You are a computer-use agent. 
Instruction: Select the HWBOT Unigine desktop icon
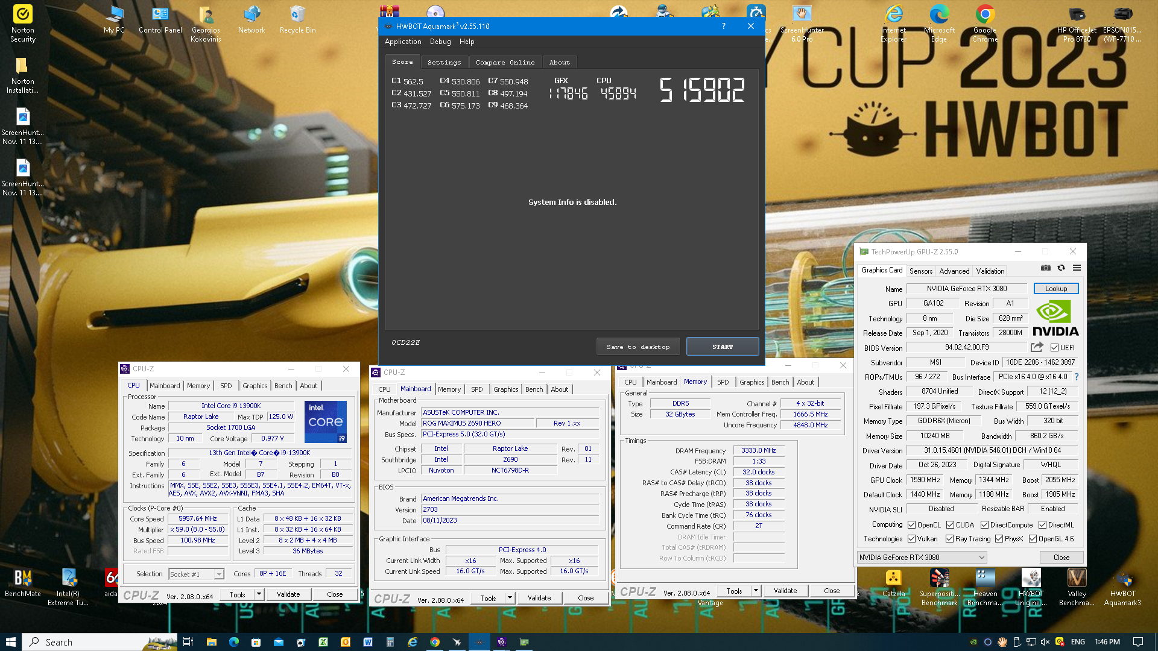pyautogui.click(x=1031, y=587)
